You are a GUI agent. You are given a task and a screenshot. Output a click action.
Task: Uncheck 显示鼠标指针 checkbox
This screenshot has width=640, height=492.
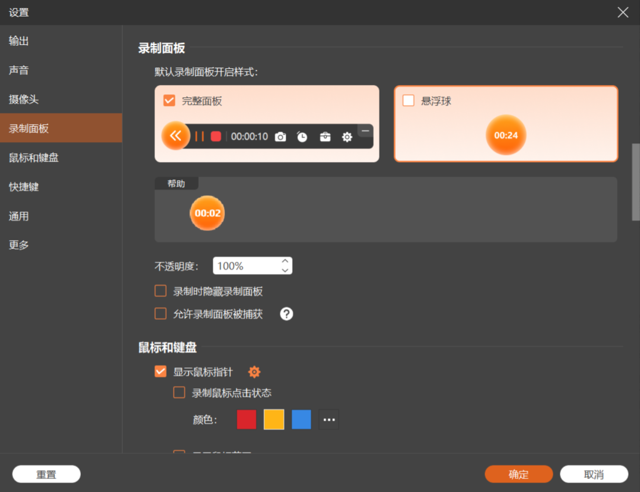point(161,372)
